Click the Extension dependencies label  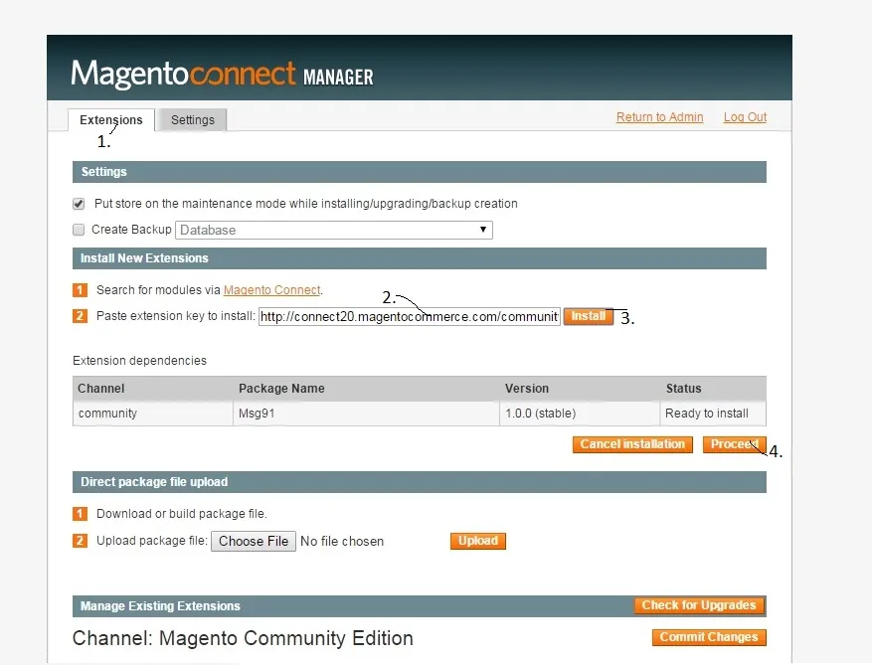point(139,360)
